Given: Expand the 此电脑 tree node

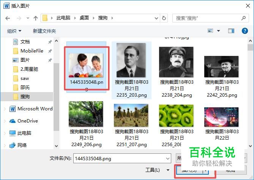Looking at the screenshot, I should click(5, 133).
